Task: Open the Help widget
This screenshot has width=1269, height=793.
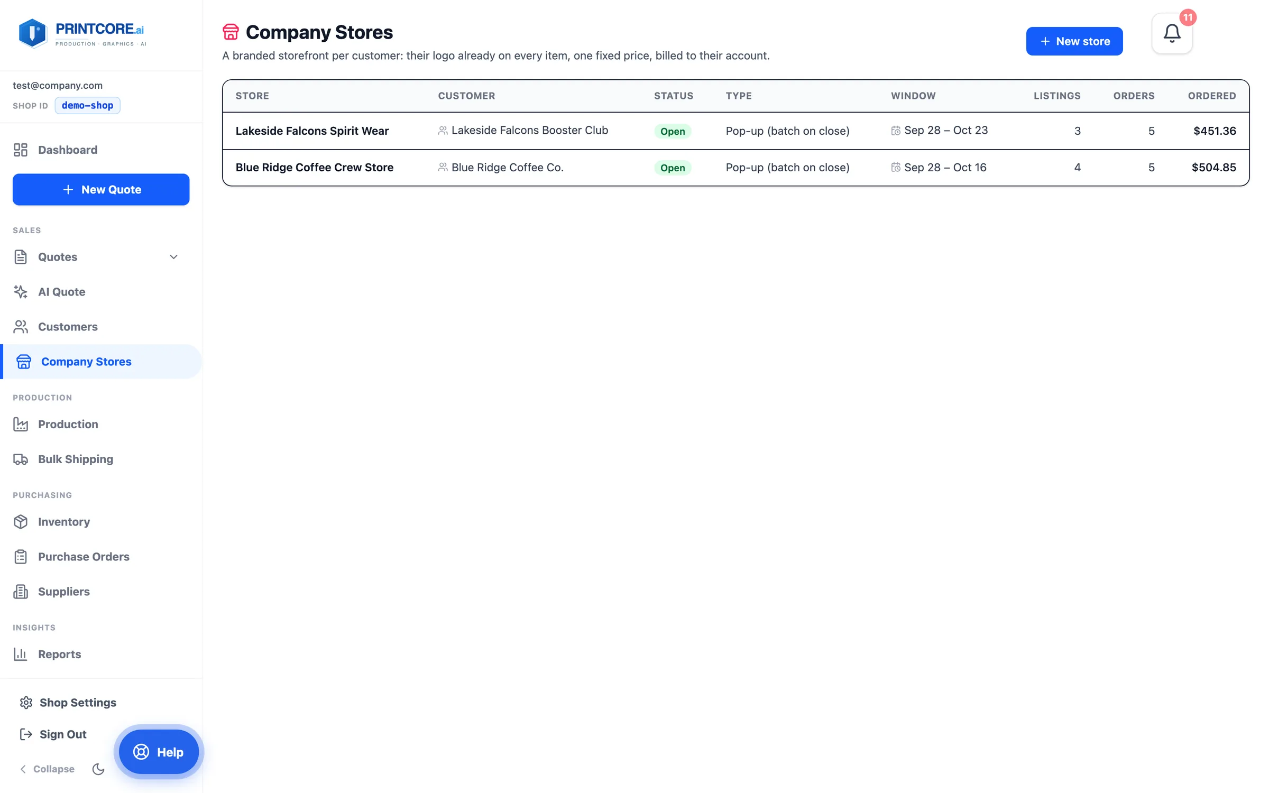Action: 159,751
